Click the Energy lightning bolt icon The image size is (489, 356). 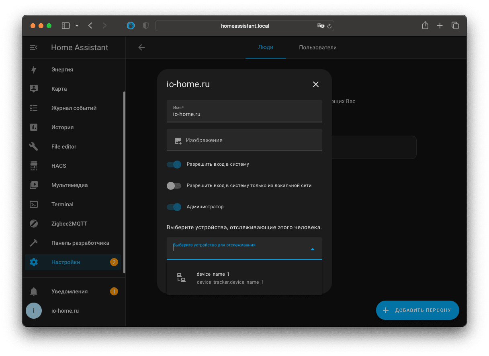(34, 69)
